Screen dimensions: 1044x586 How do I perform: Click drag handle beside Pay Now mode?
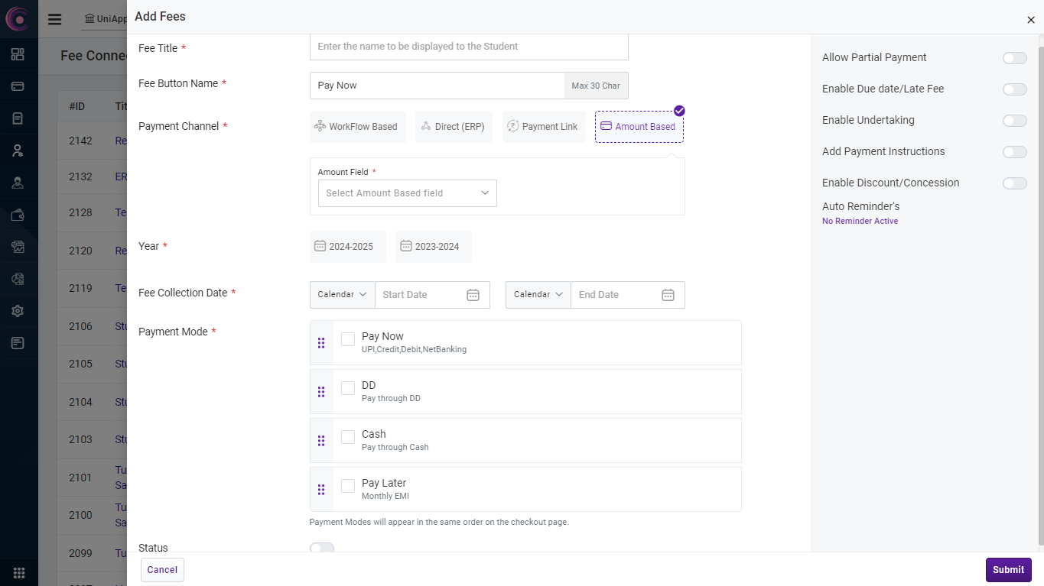click(321, 343)
